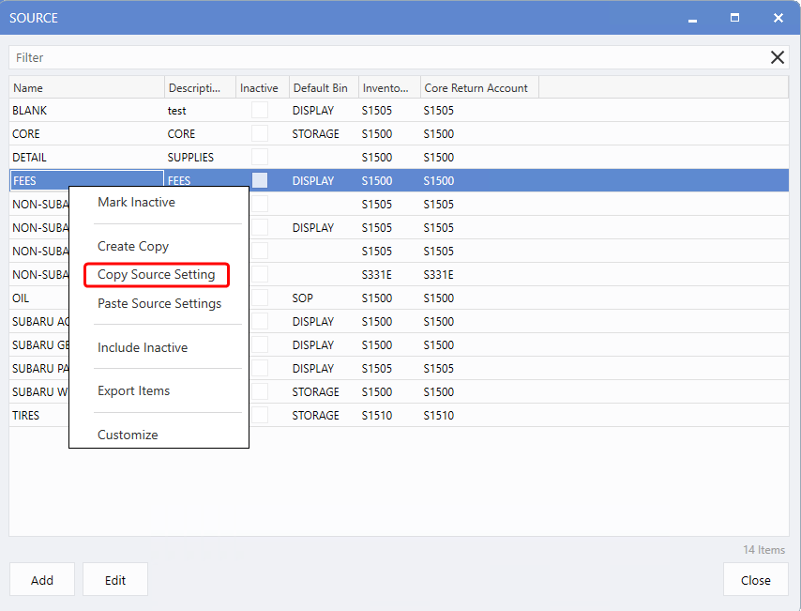
Task: Click the Default Bin column header
Action: coord(321,88)
